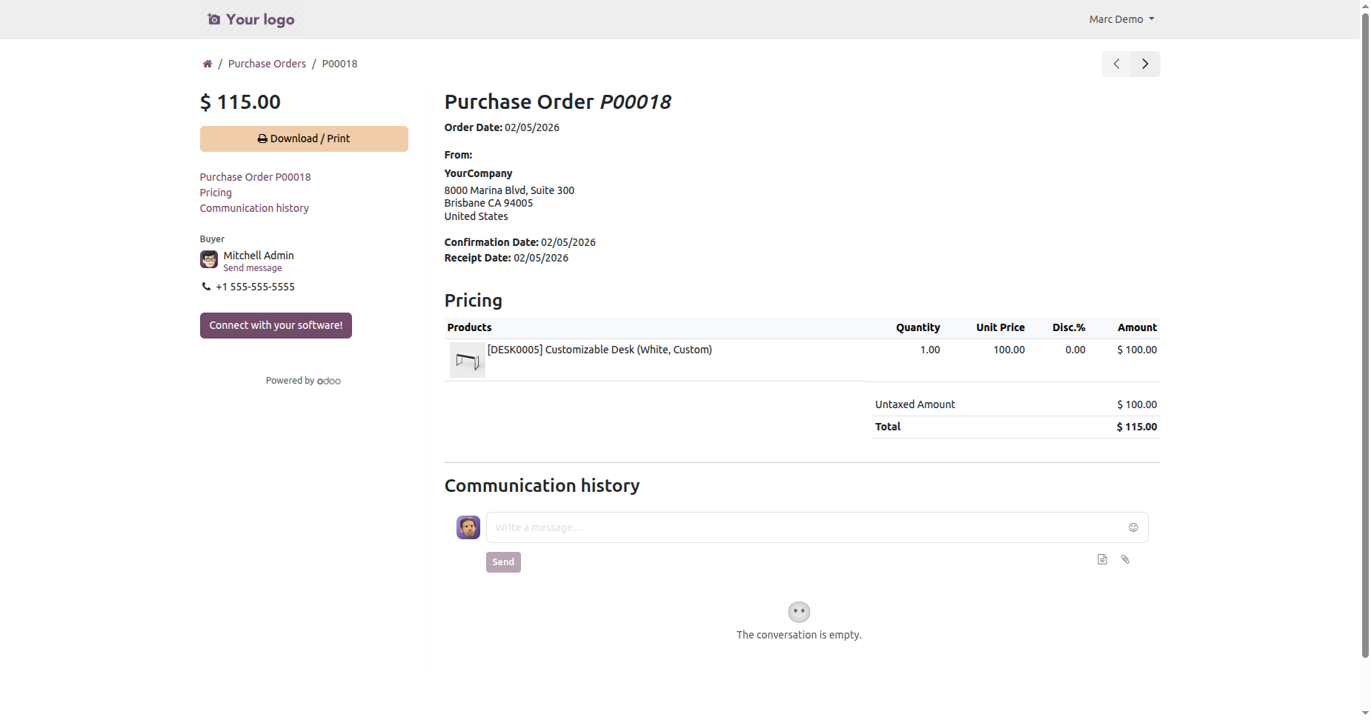
Task: Go to next purchase order arrow
Action: [1145, 64]
